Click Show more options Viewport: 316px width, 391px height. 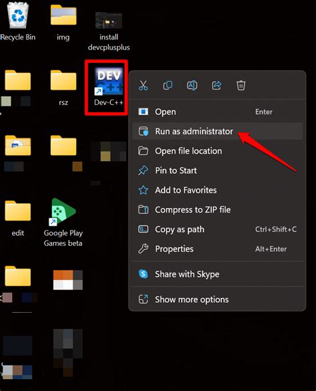pyautogui.click(x=217, y=299)
